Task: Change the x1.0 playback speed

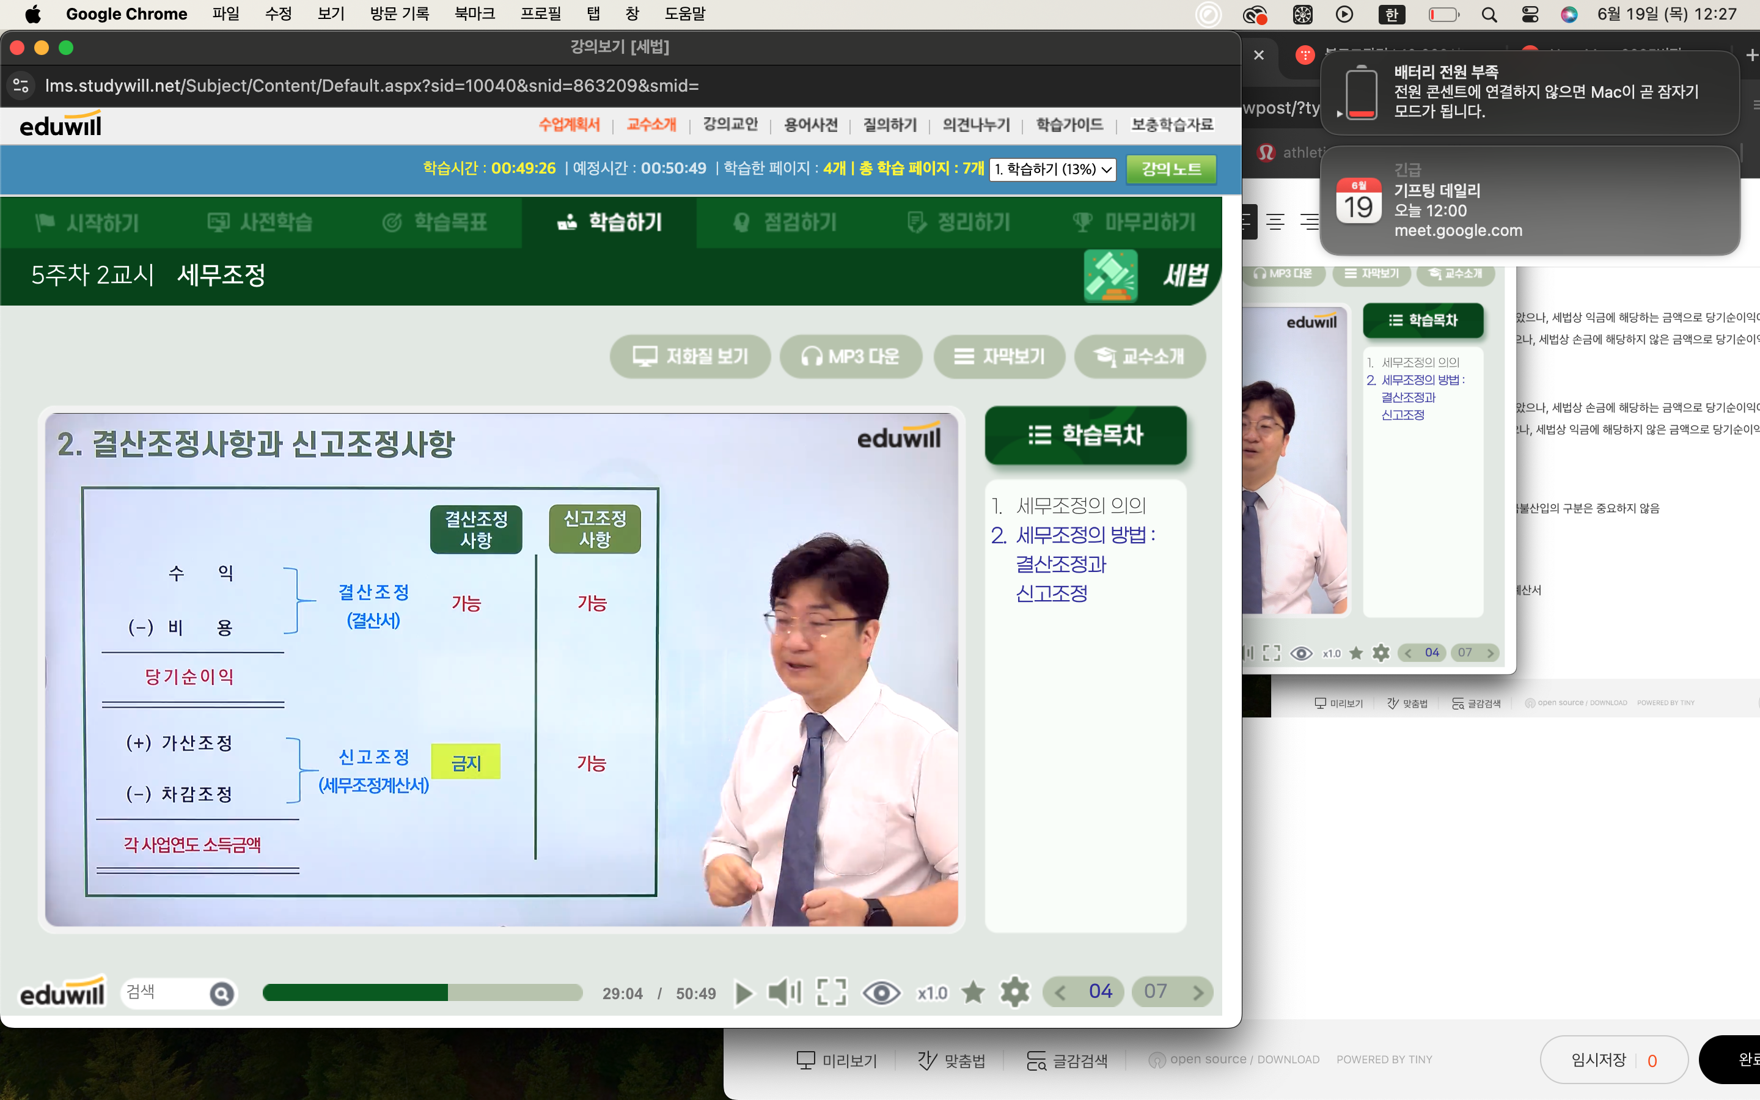Action: pos(933,993)
